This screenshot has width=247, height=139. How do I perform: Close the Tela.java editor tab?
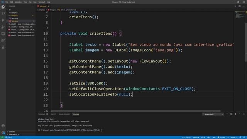pyautogui.click(x=49, y=6)
